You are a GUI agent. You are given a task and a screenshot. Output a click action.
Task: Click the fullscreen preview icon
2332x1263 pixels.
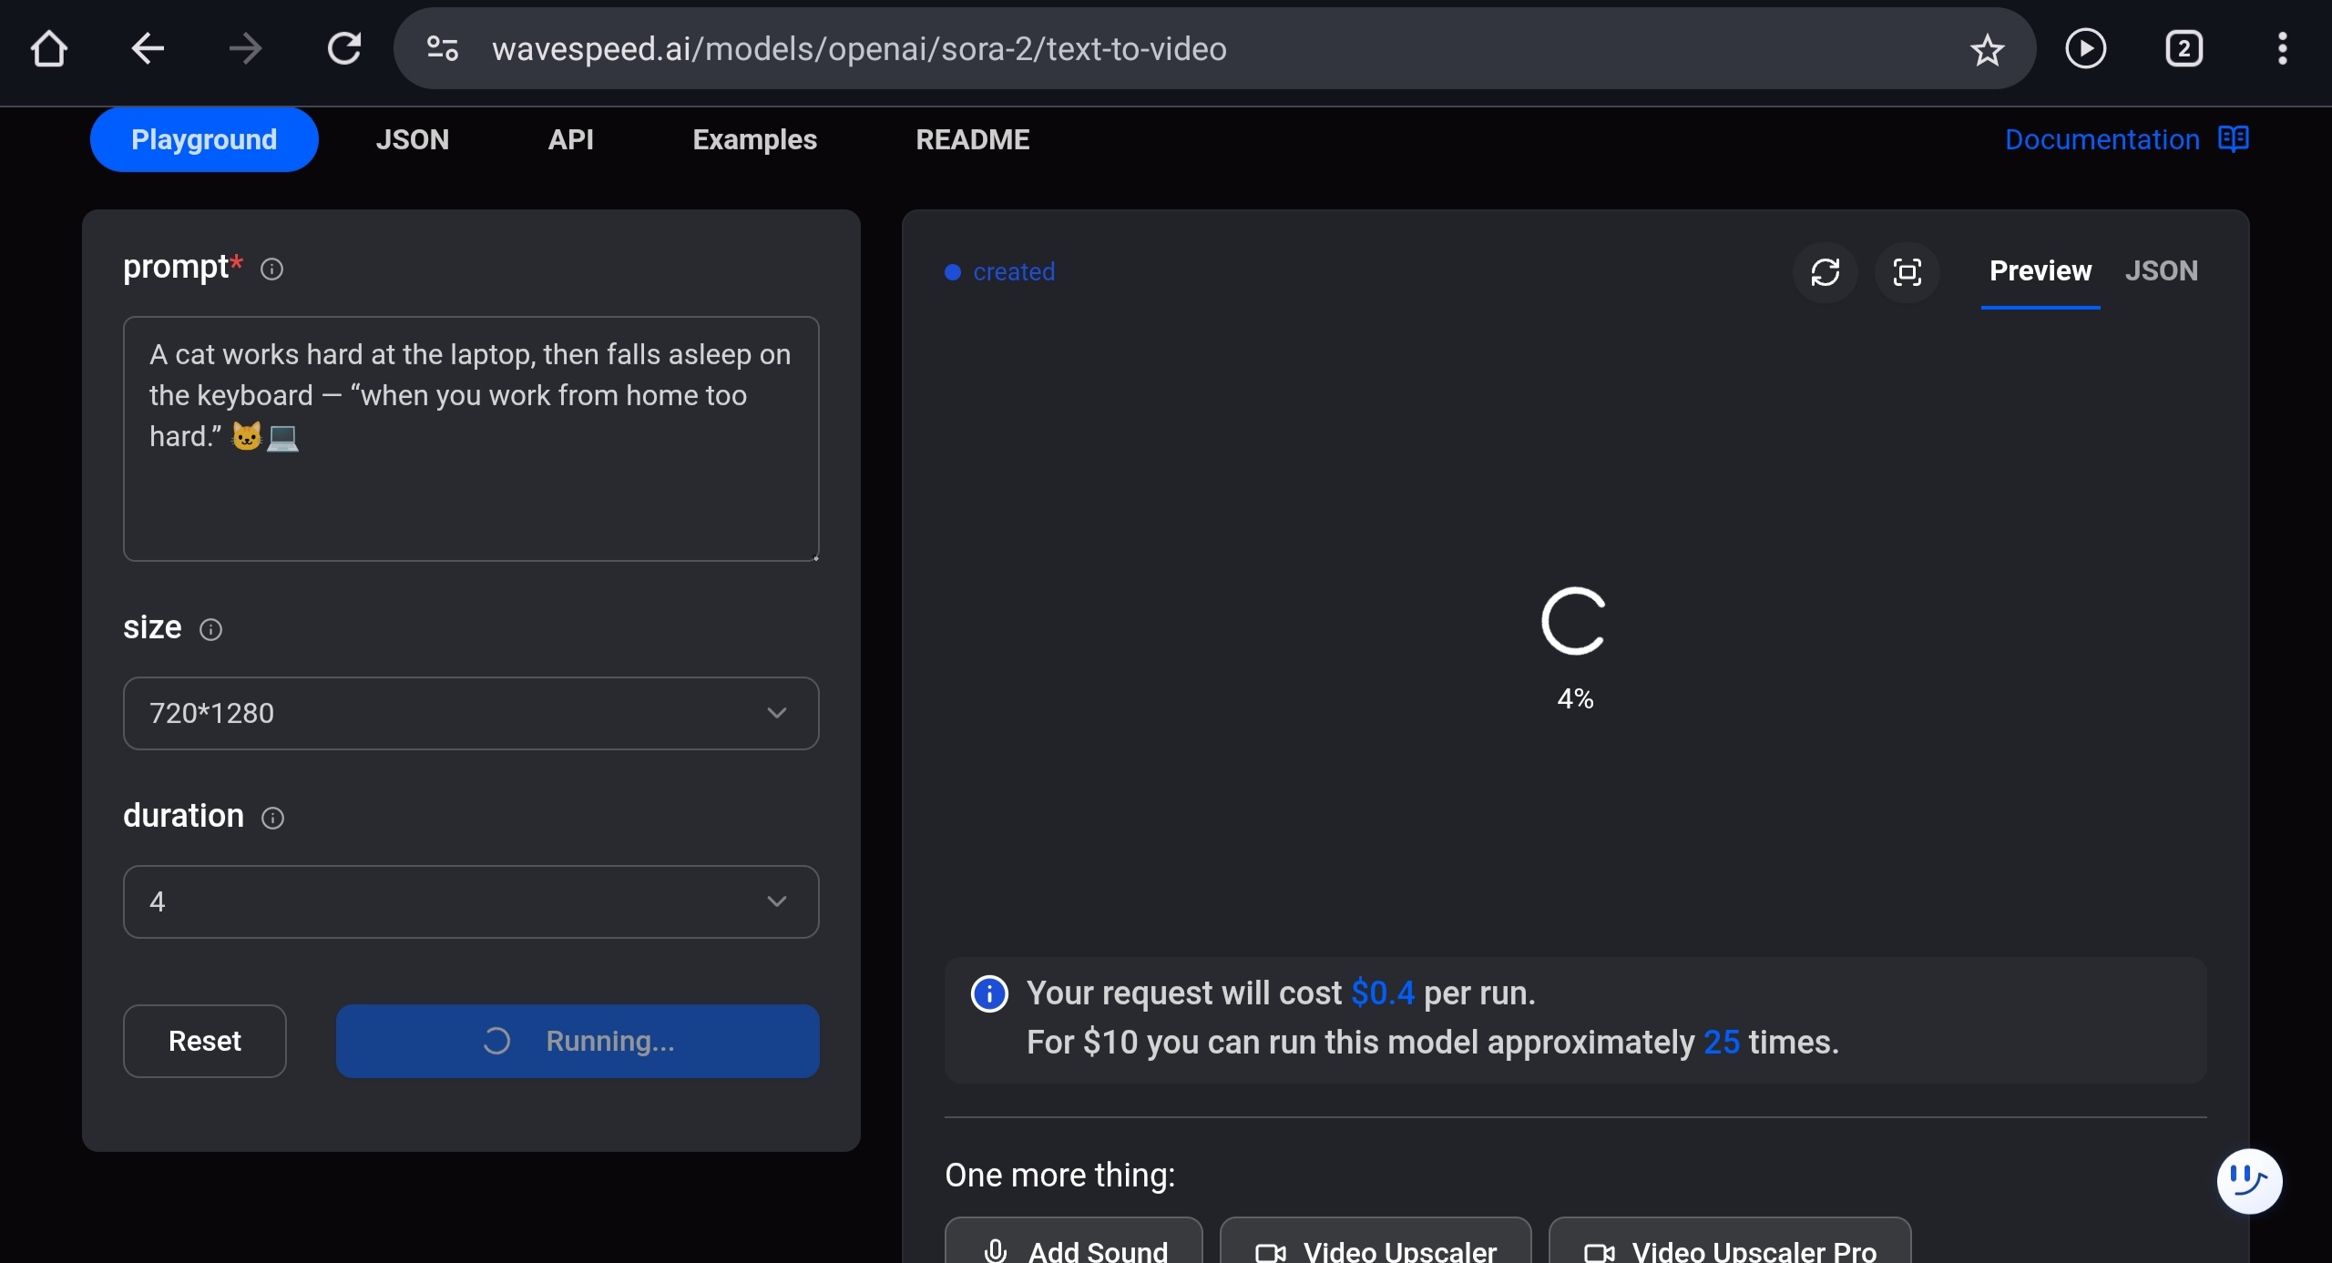tap(1907, 272)
